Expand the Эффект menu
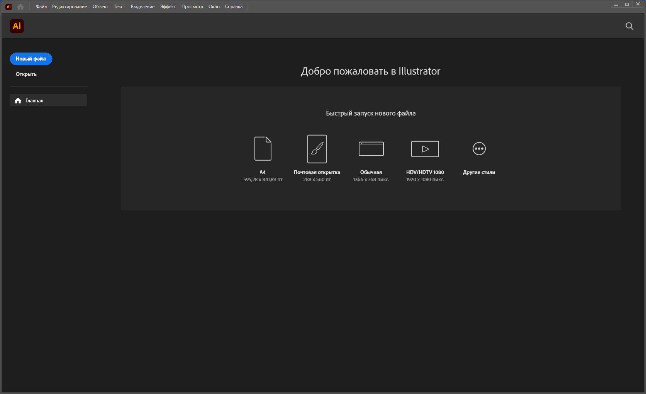The height and width of the screenshot is (394, 646). pos(168,7)
